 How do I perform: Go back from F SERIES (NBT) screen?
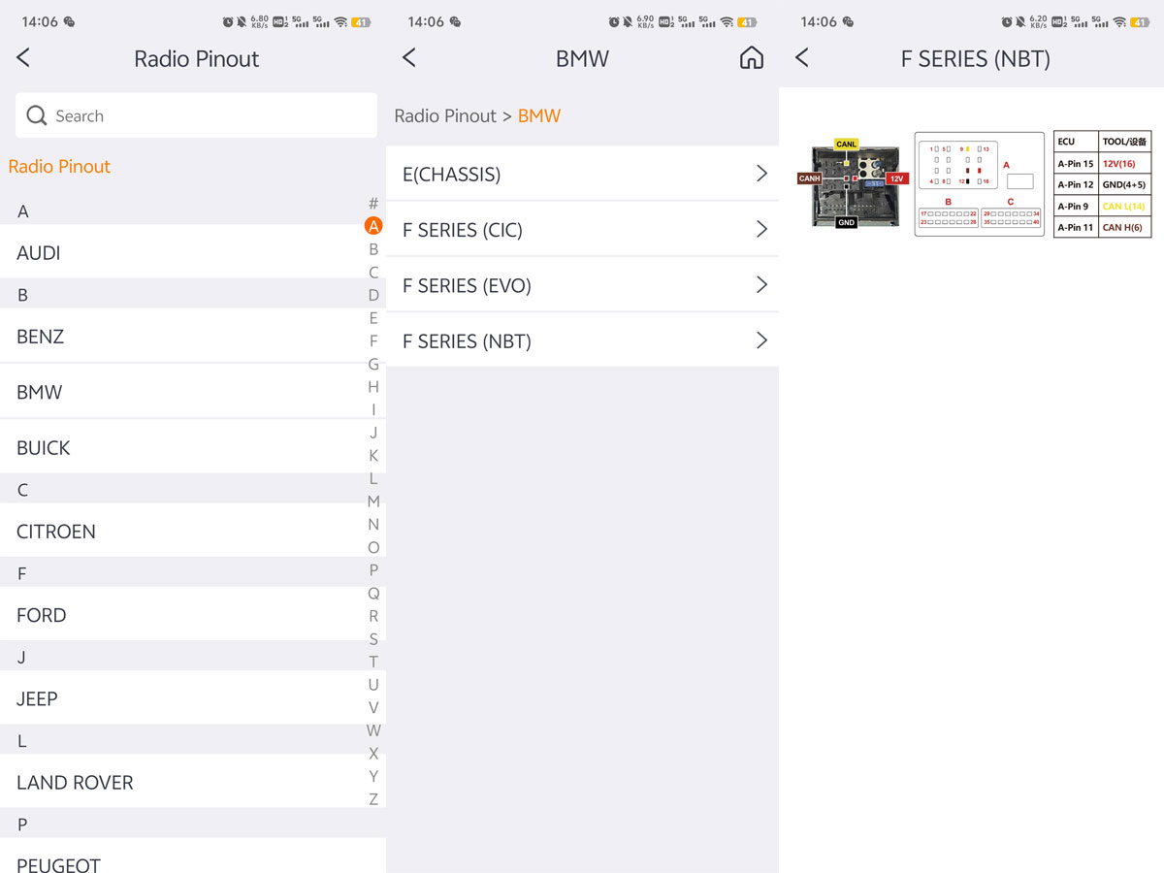[x=802, y=58]
